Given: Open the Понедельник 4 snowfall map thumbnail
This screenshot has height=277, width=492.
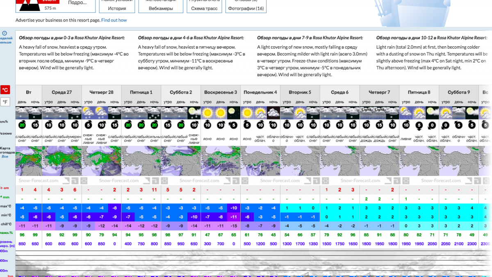Looking at the screenshot, I should pos(260,161).
